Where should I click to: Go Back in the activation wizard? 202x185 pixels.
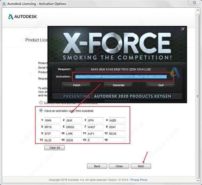[x=97, y=166]
